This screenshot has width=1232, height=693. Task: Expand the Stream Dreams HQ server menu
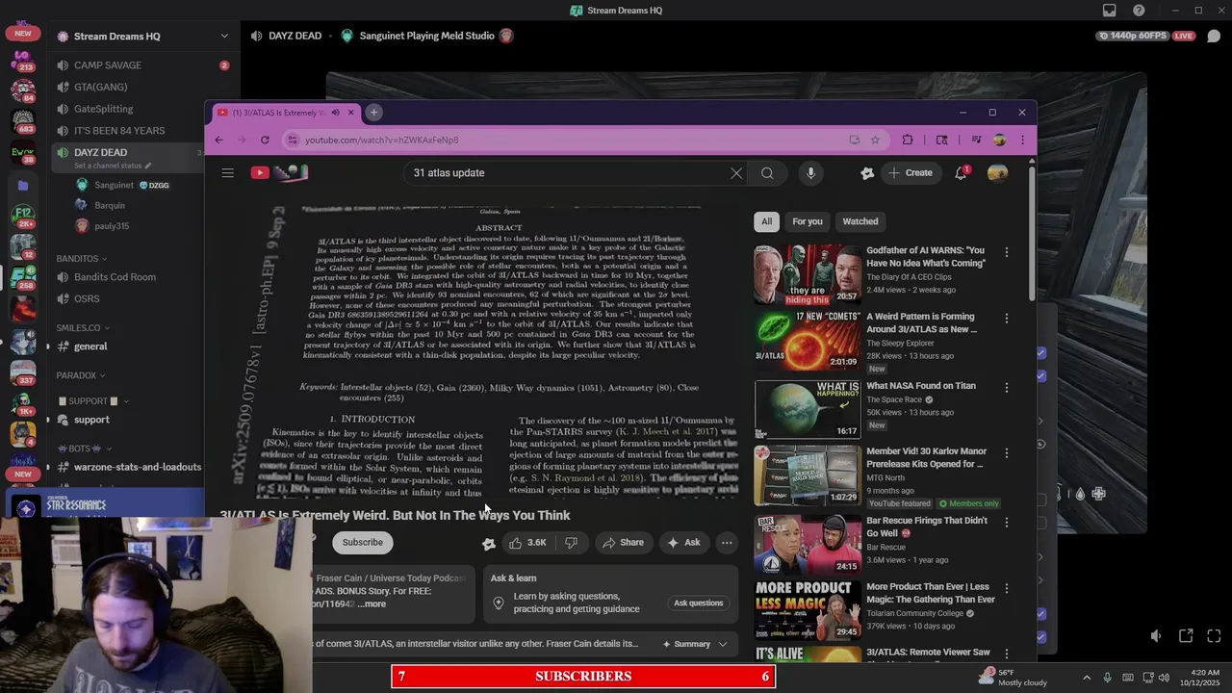[x=224, y=37]
